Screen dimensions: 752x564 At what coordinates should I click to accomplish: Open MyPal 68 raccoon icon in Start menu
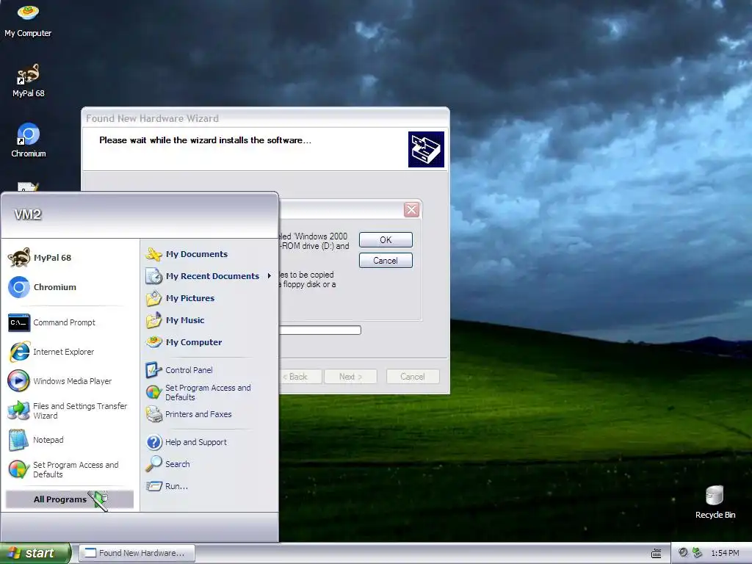[x=19, y=258]
